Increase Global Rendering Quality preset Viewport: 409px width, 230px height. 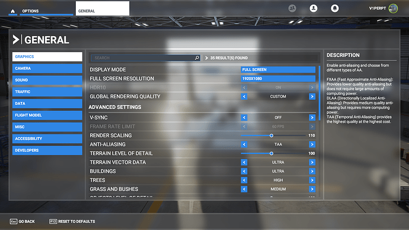312,97
